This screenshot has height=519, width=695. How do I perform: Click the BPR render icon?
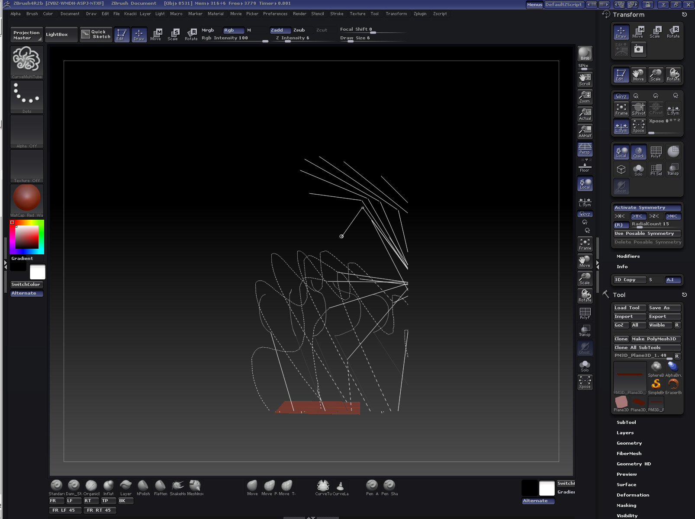(x=585, y=54)
